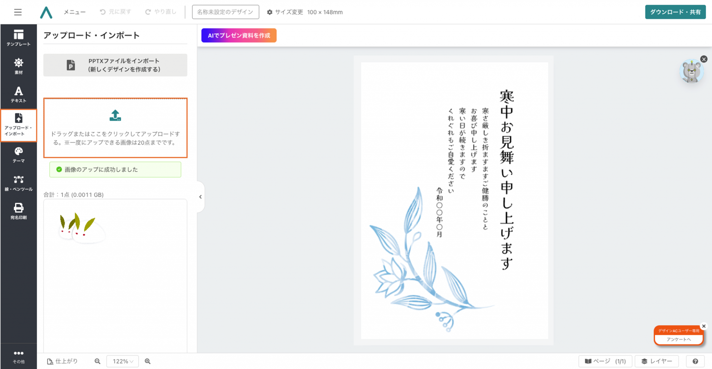Select the 線・ペンツール pen tool
Image resolution: width=712 pixels, height=369 pixels.
click(x=18, y=183)
